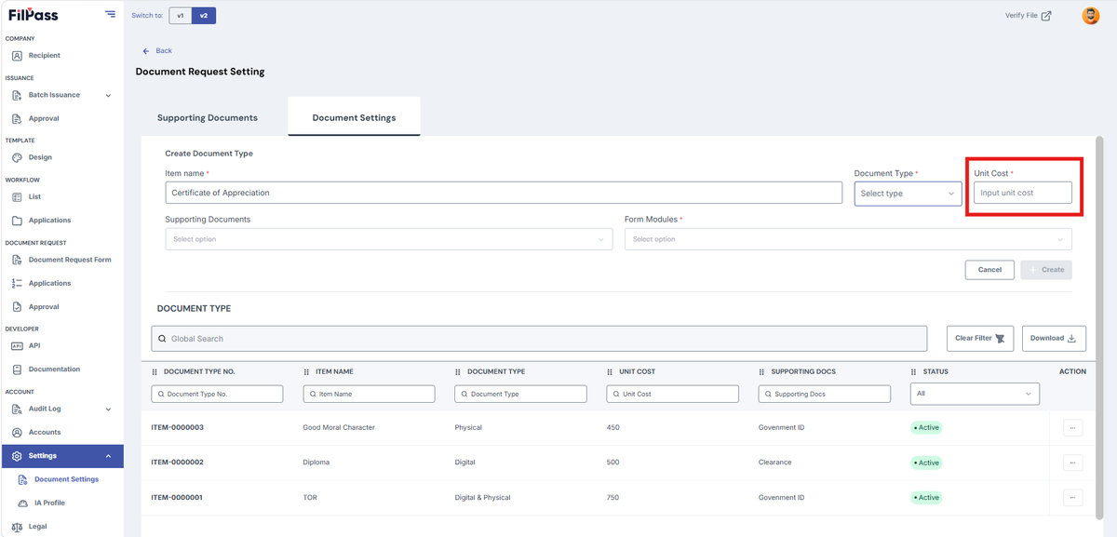
Task: Switch to version v2
Action: (x=204, y=16)
